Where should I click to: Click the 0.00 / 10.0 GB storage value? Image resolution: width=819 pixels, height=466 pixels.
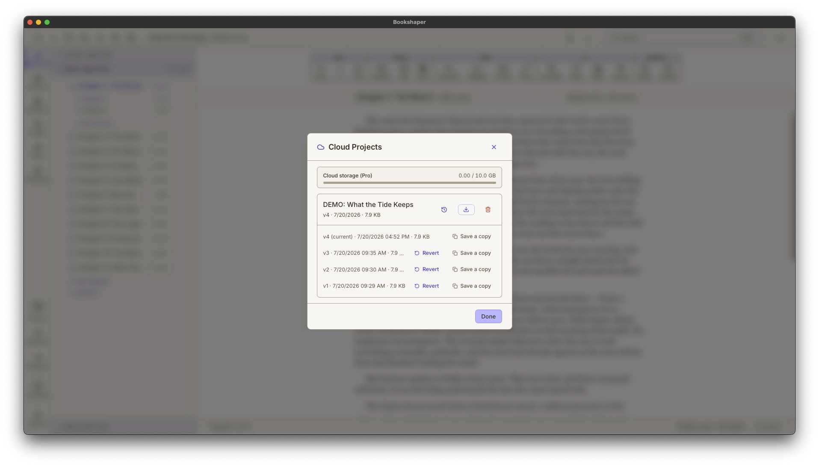[x=477, y=176]
